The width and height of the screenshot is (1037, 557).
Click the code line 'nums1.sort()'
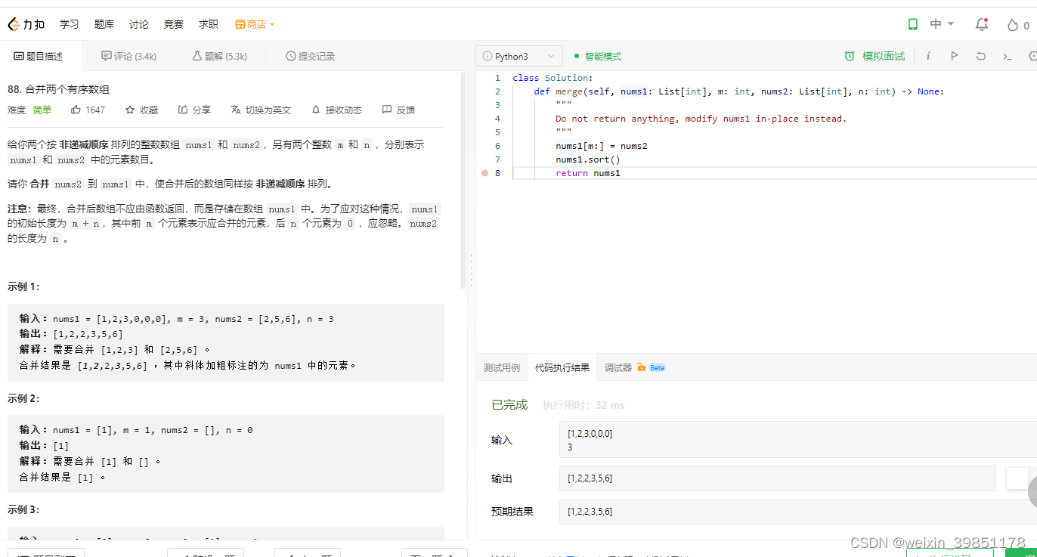587,159
